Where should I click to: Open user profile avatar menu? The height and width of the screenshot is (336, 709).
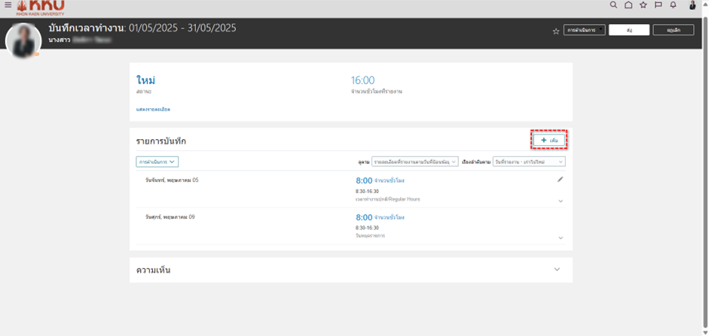pyautogui.click(x=692, y=5)
